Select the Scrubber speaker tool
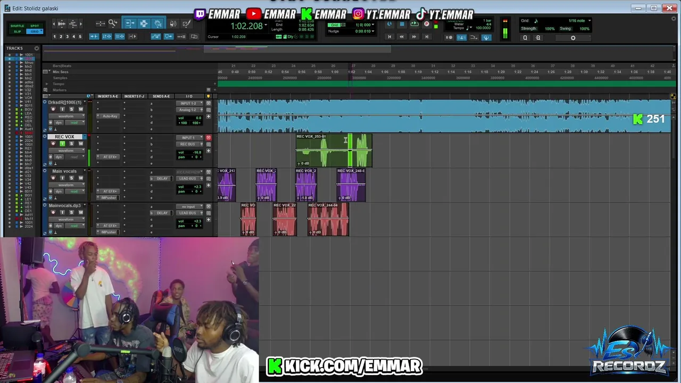The width and height of the screenshot is (681, 383). click(x=173, y=23)
